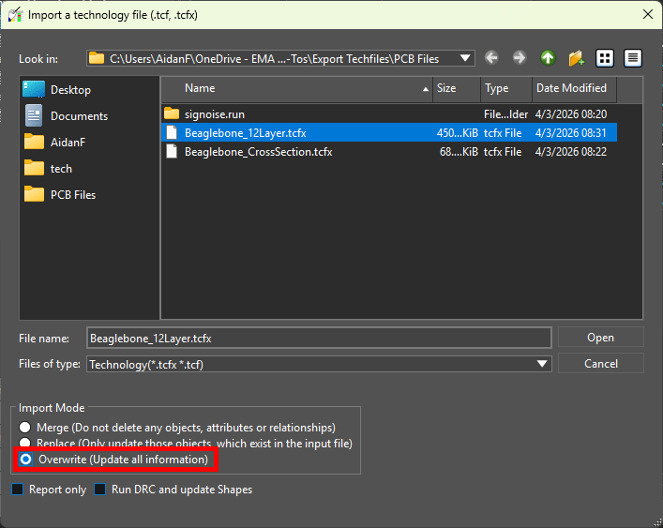663x528 pixels.
Task: Go up to parent directory icon
Action: (x=548, y=58)
